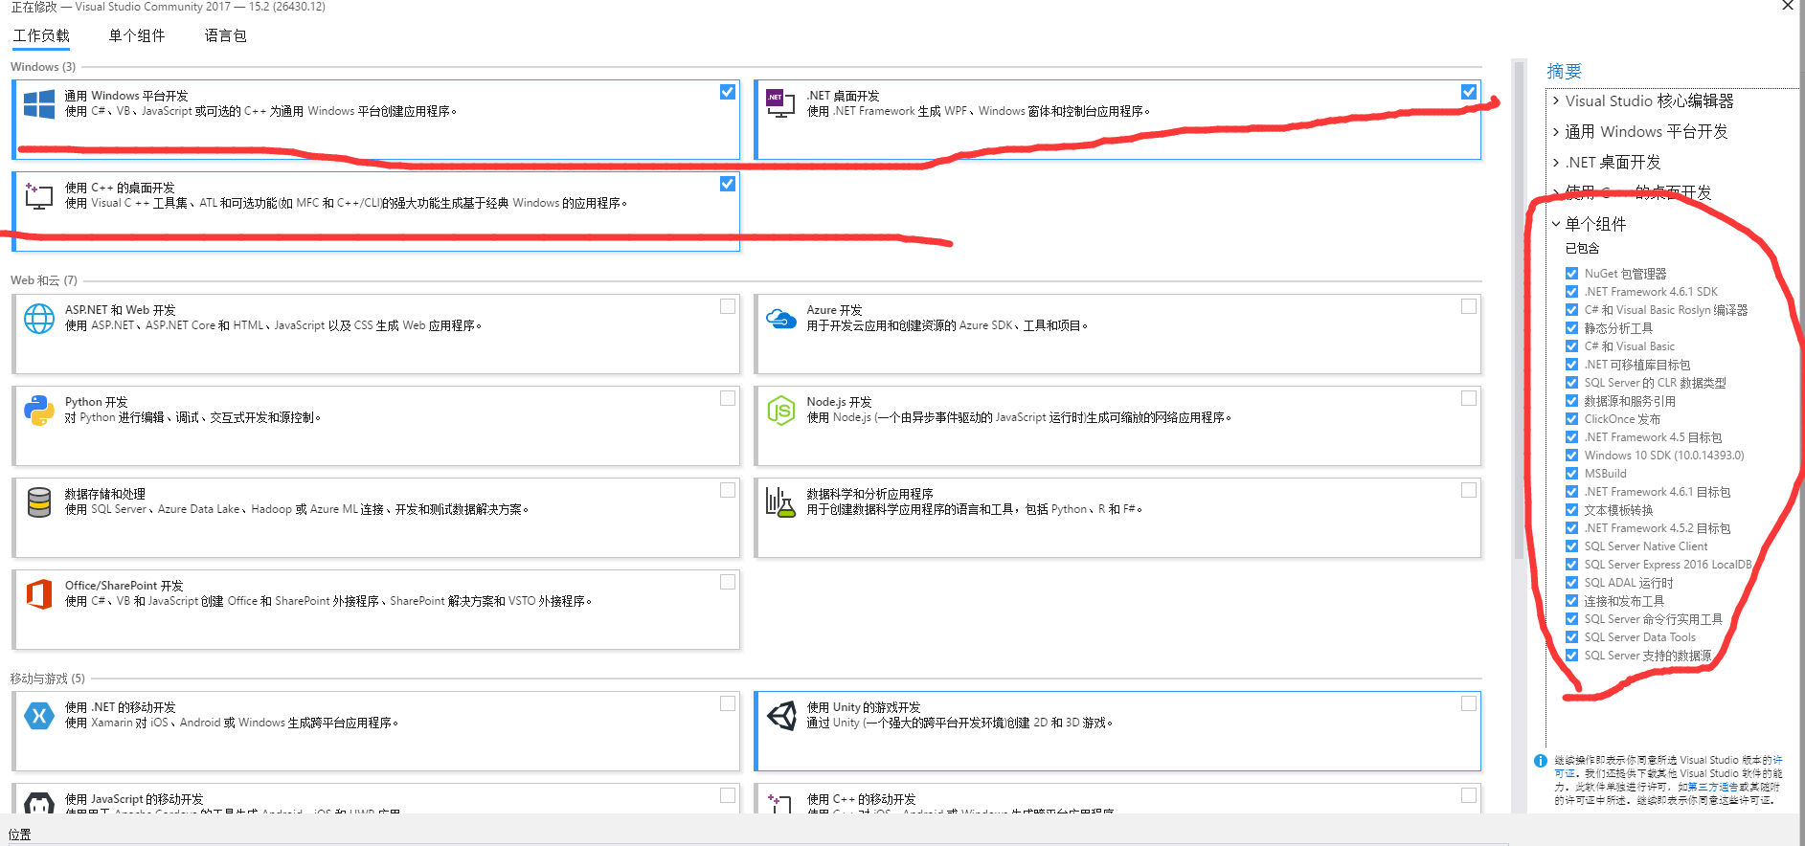Check the Python 开发 workload checkbox

(x=728, y=398)
